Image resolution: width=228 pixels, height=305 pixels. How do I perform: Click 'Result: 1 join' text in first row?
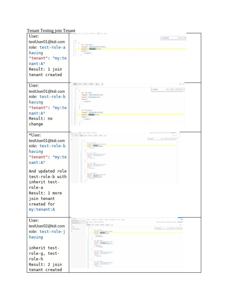pos(45,69)
